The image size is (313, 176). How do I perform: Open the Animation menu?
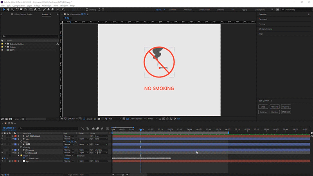click(47, 5)
